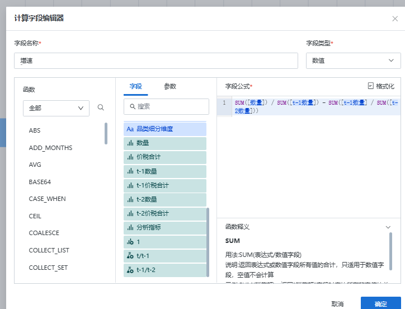Image resolution: width=405 pixels, height=309 pixels.
Task: Click the measure icon of t-1数量
Action: click(130, 171)
